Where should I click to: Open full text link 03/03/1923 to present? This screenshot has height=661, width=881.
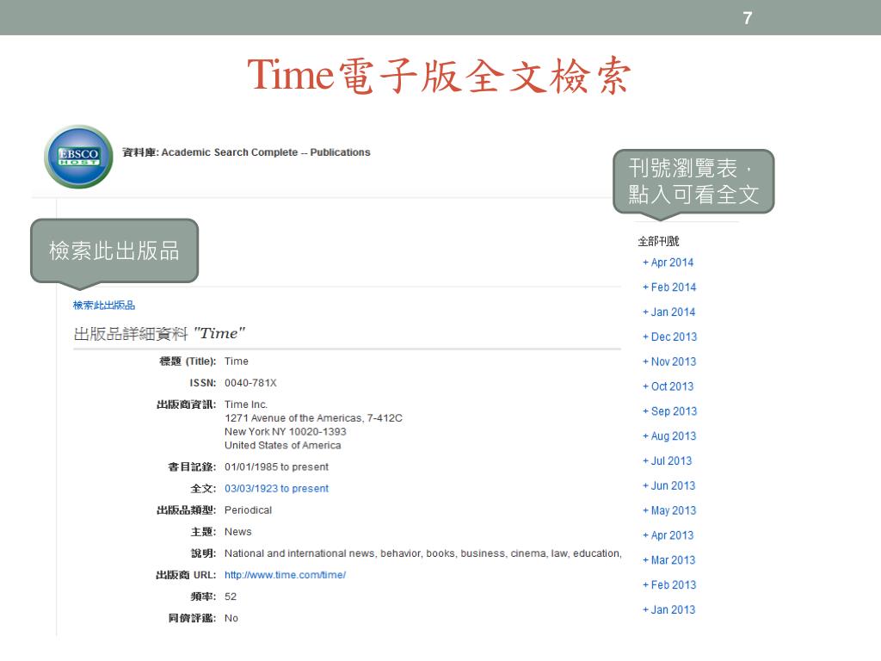click(x=276, y=489)
